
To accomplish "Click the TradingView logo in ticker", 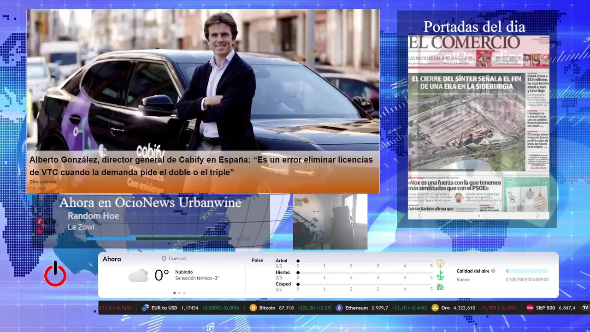I will coord(585,308).
